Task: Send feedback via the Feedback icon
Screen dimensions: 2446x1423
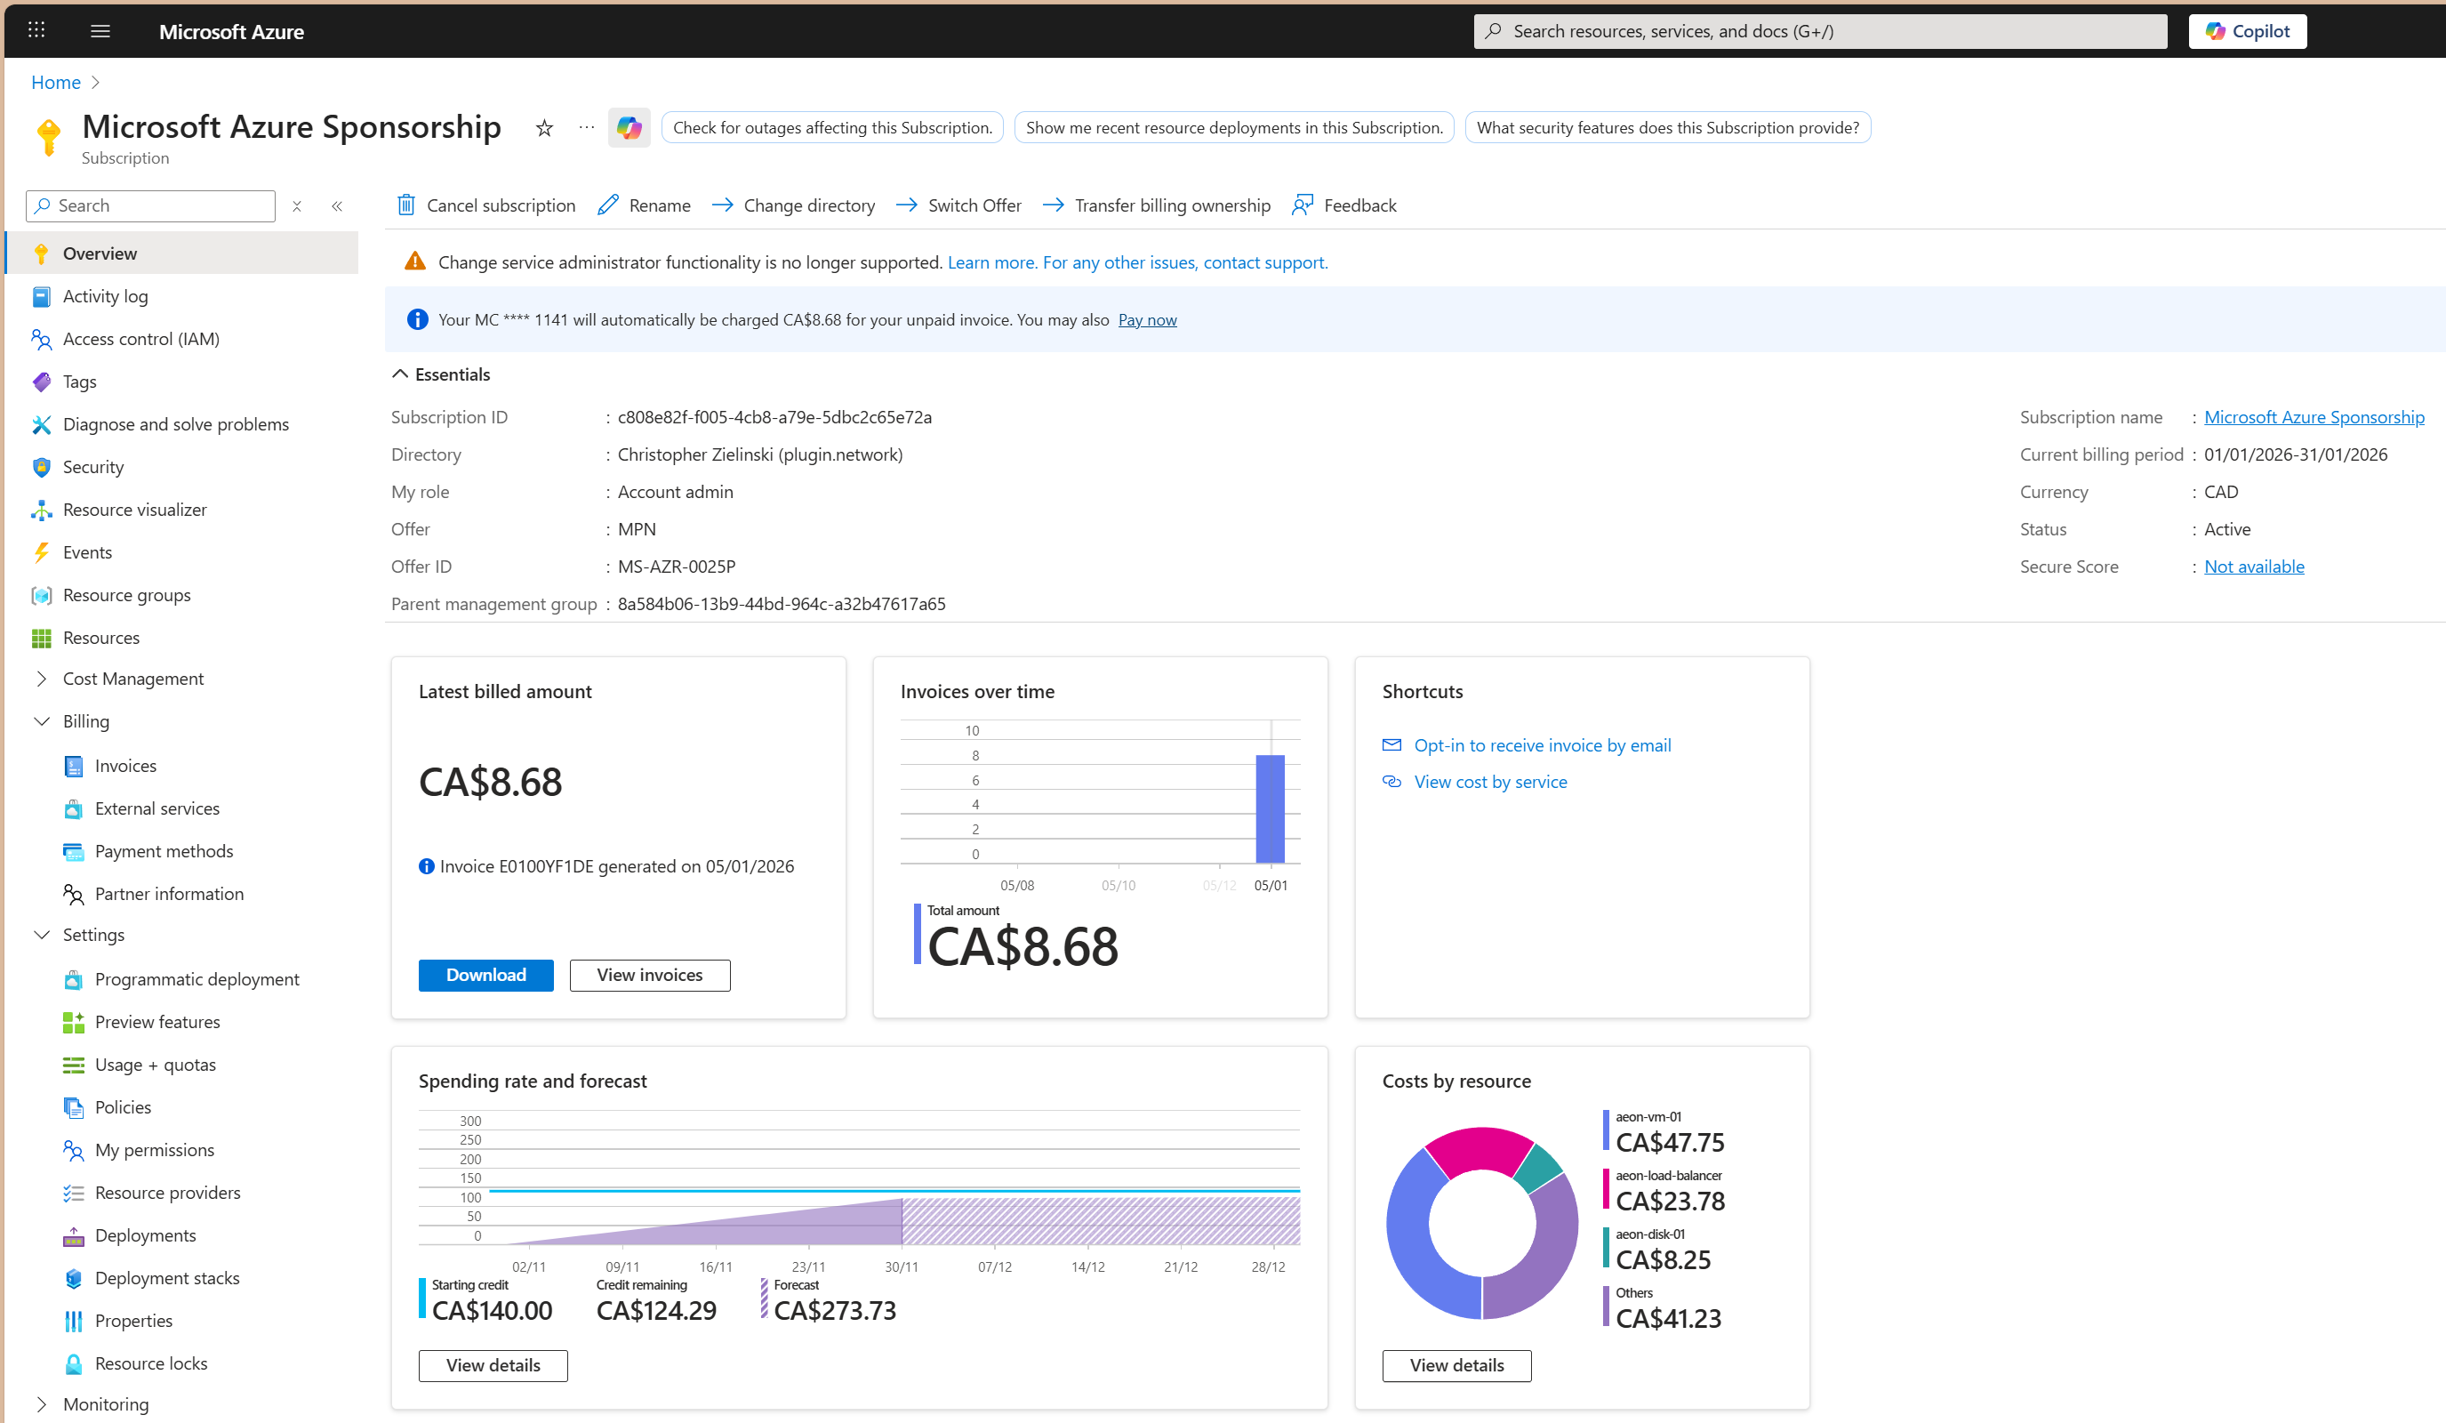Action: [x=1304, y=205]
